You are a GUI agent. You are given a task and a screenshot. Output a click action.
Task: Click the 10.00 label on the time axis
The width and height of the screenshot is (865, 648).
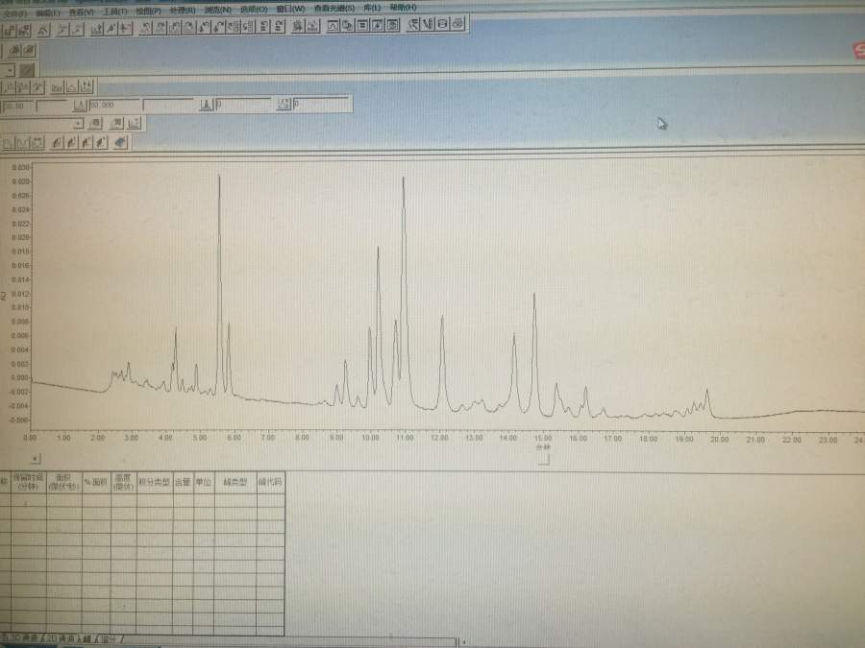click(x=370, y=438)
